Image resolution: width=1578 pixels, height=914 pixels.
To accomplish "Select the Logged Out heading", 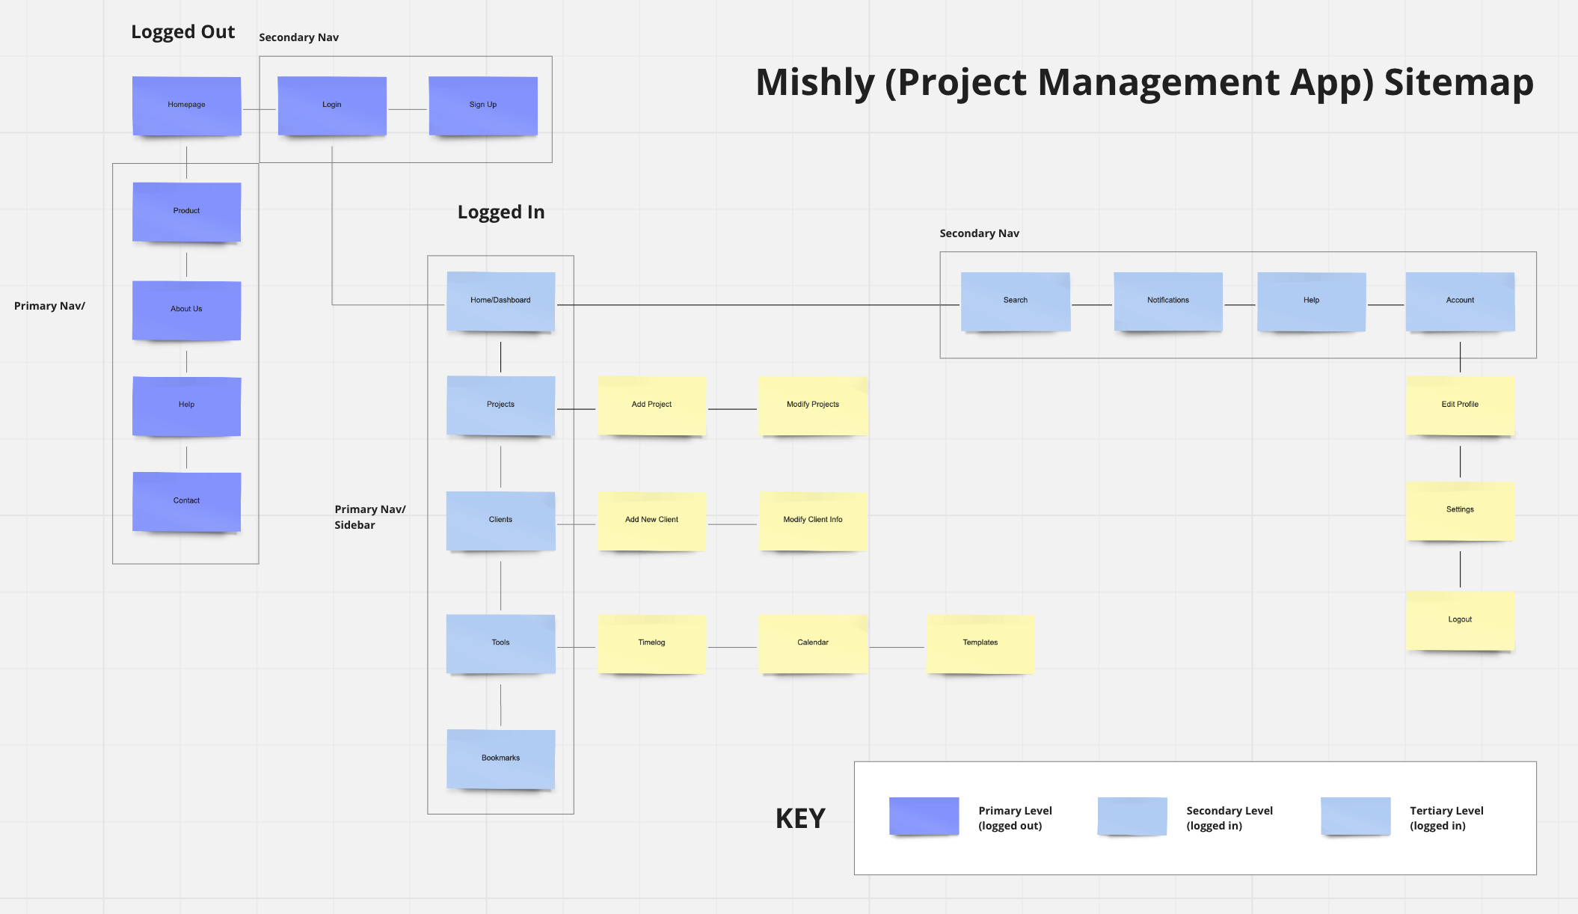I will tap(183, 32).
